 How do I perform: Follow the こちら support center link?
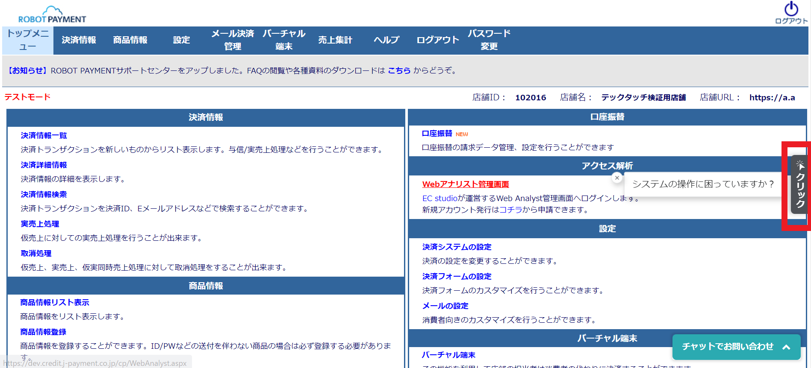(x=399, y=70)
